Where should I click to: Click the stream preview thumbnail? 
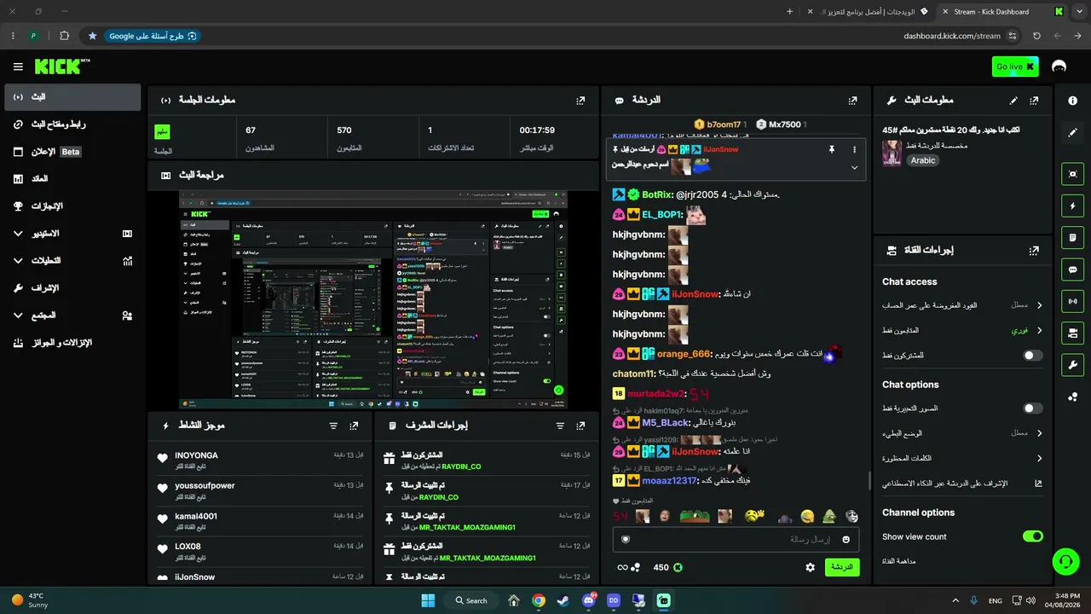click(373, 299)
